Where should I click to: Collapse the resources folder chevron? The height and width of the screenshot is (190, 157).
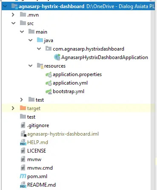tap(30, 66)
